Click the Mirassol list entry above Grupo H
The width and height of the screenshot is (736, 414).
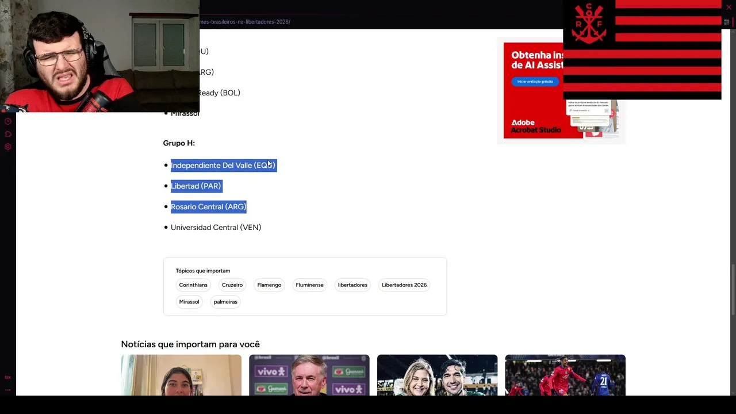coord(185,114)
